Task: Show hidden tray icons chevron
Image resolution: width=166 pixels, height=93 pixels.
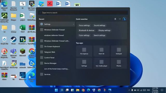Action: (129, 90)
